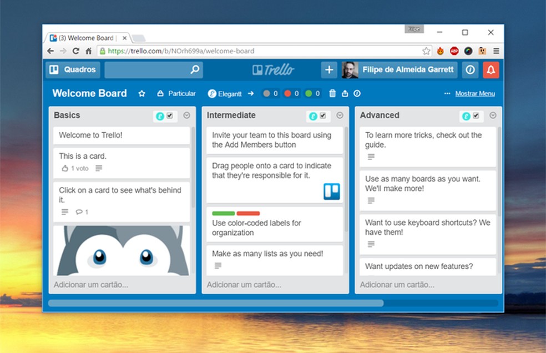Toggle the Intermediate list checkbox
The image size is (546, 353).
point(323,115)
